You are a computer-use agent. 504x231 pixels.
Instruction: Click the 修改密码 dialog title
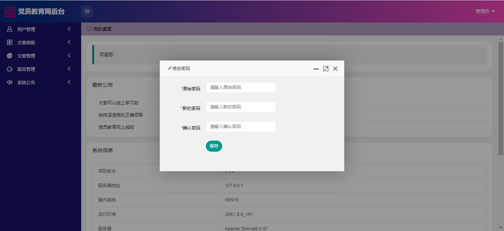[x=181, y=69]
